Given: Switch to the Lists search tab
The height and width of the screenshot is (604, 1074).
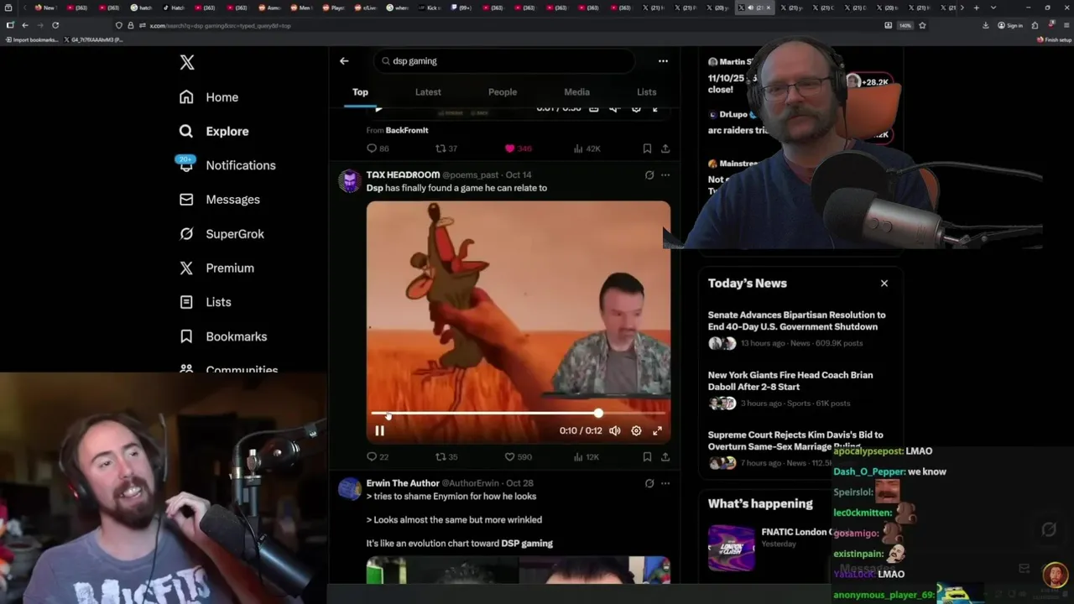Looking at the screenshot, I should tap(646, 92).
